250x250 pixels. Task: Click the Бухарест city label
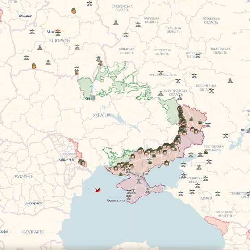[34, 203]
